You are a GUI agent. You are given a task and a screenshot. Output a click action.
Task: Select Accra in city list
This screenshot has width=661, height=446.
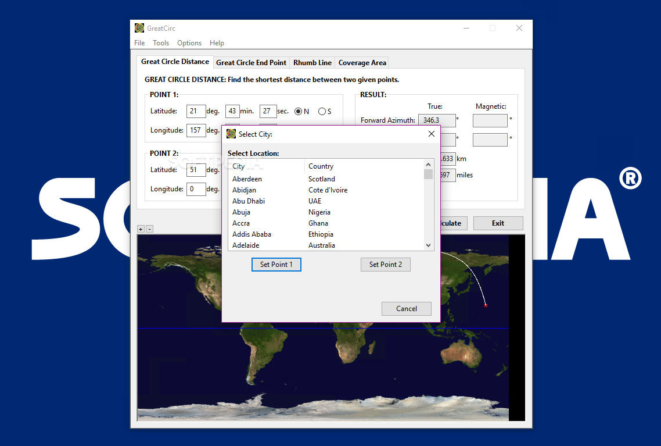pos(240,223)
